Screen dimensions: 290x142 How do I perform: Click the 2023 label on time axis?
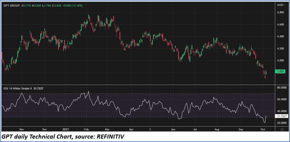click(65, 130)
